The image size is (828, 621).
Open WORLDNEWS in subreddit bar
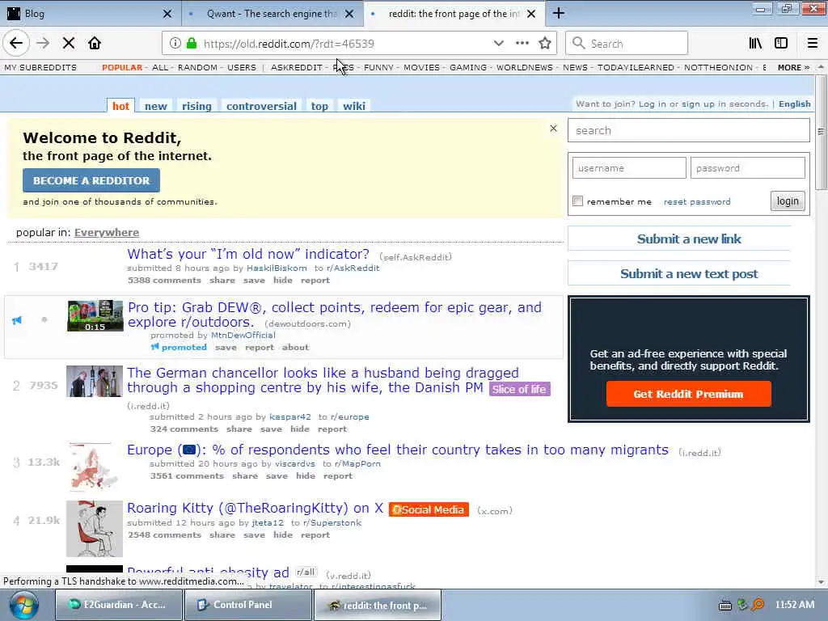524,68
